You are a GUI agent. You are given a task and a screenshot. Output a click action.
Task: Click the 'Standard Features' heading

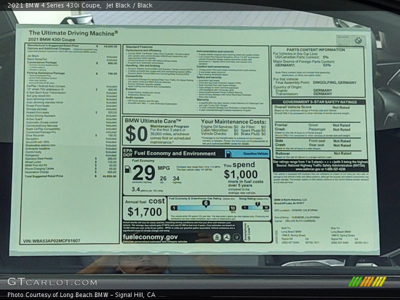click(139, 47)
